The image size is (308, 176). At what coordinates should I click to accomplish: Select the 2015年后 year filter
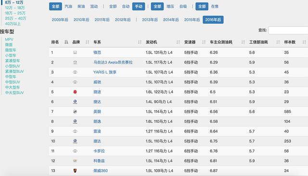pyautogui.click(x=192, y=20)
